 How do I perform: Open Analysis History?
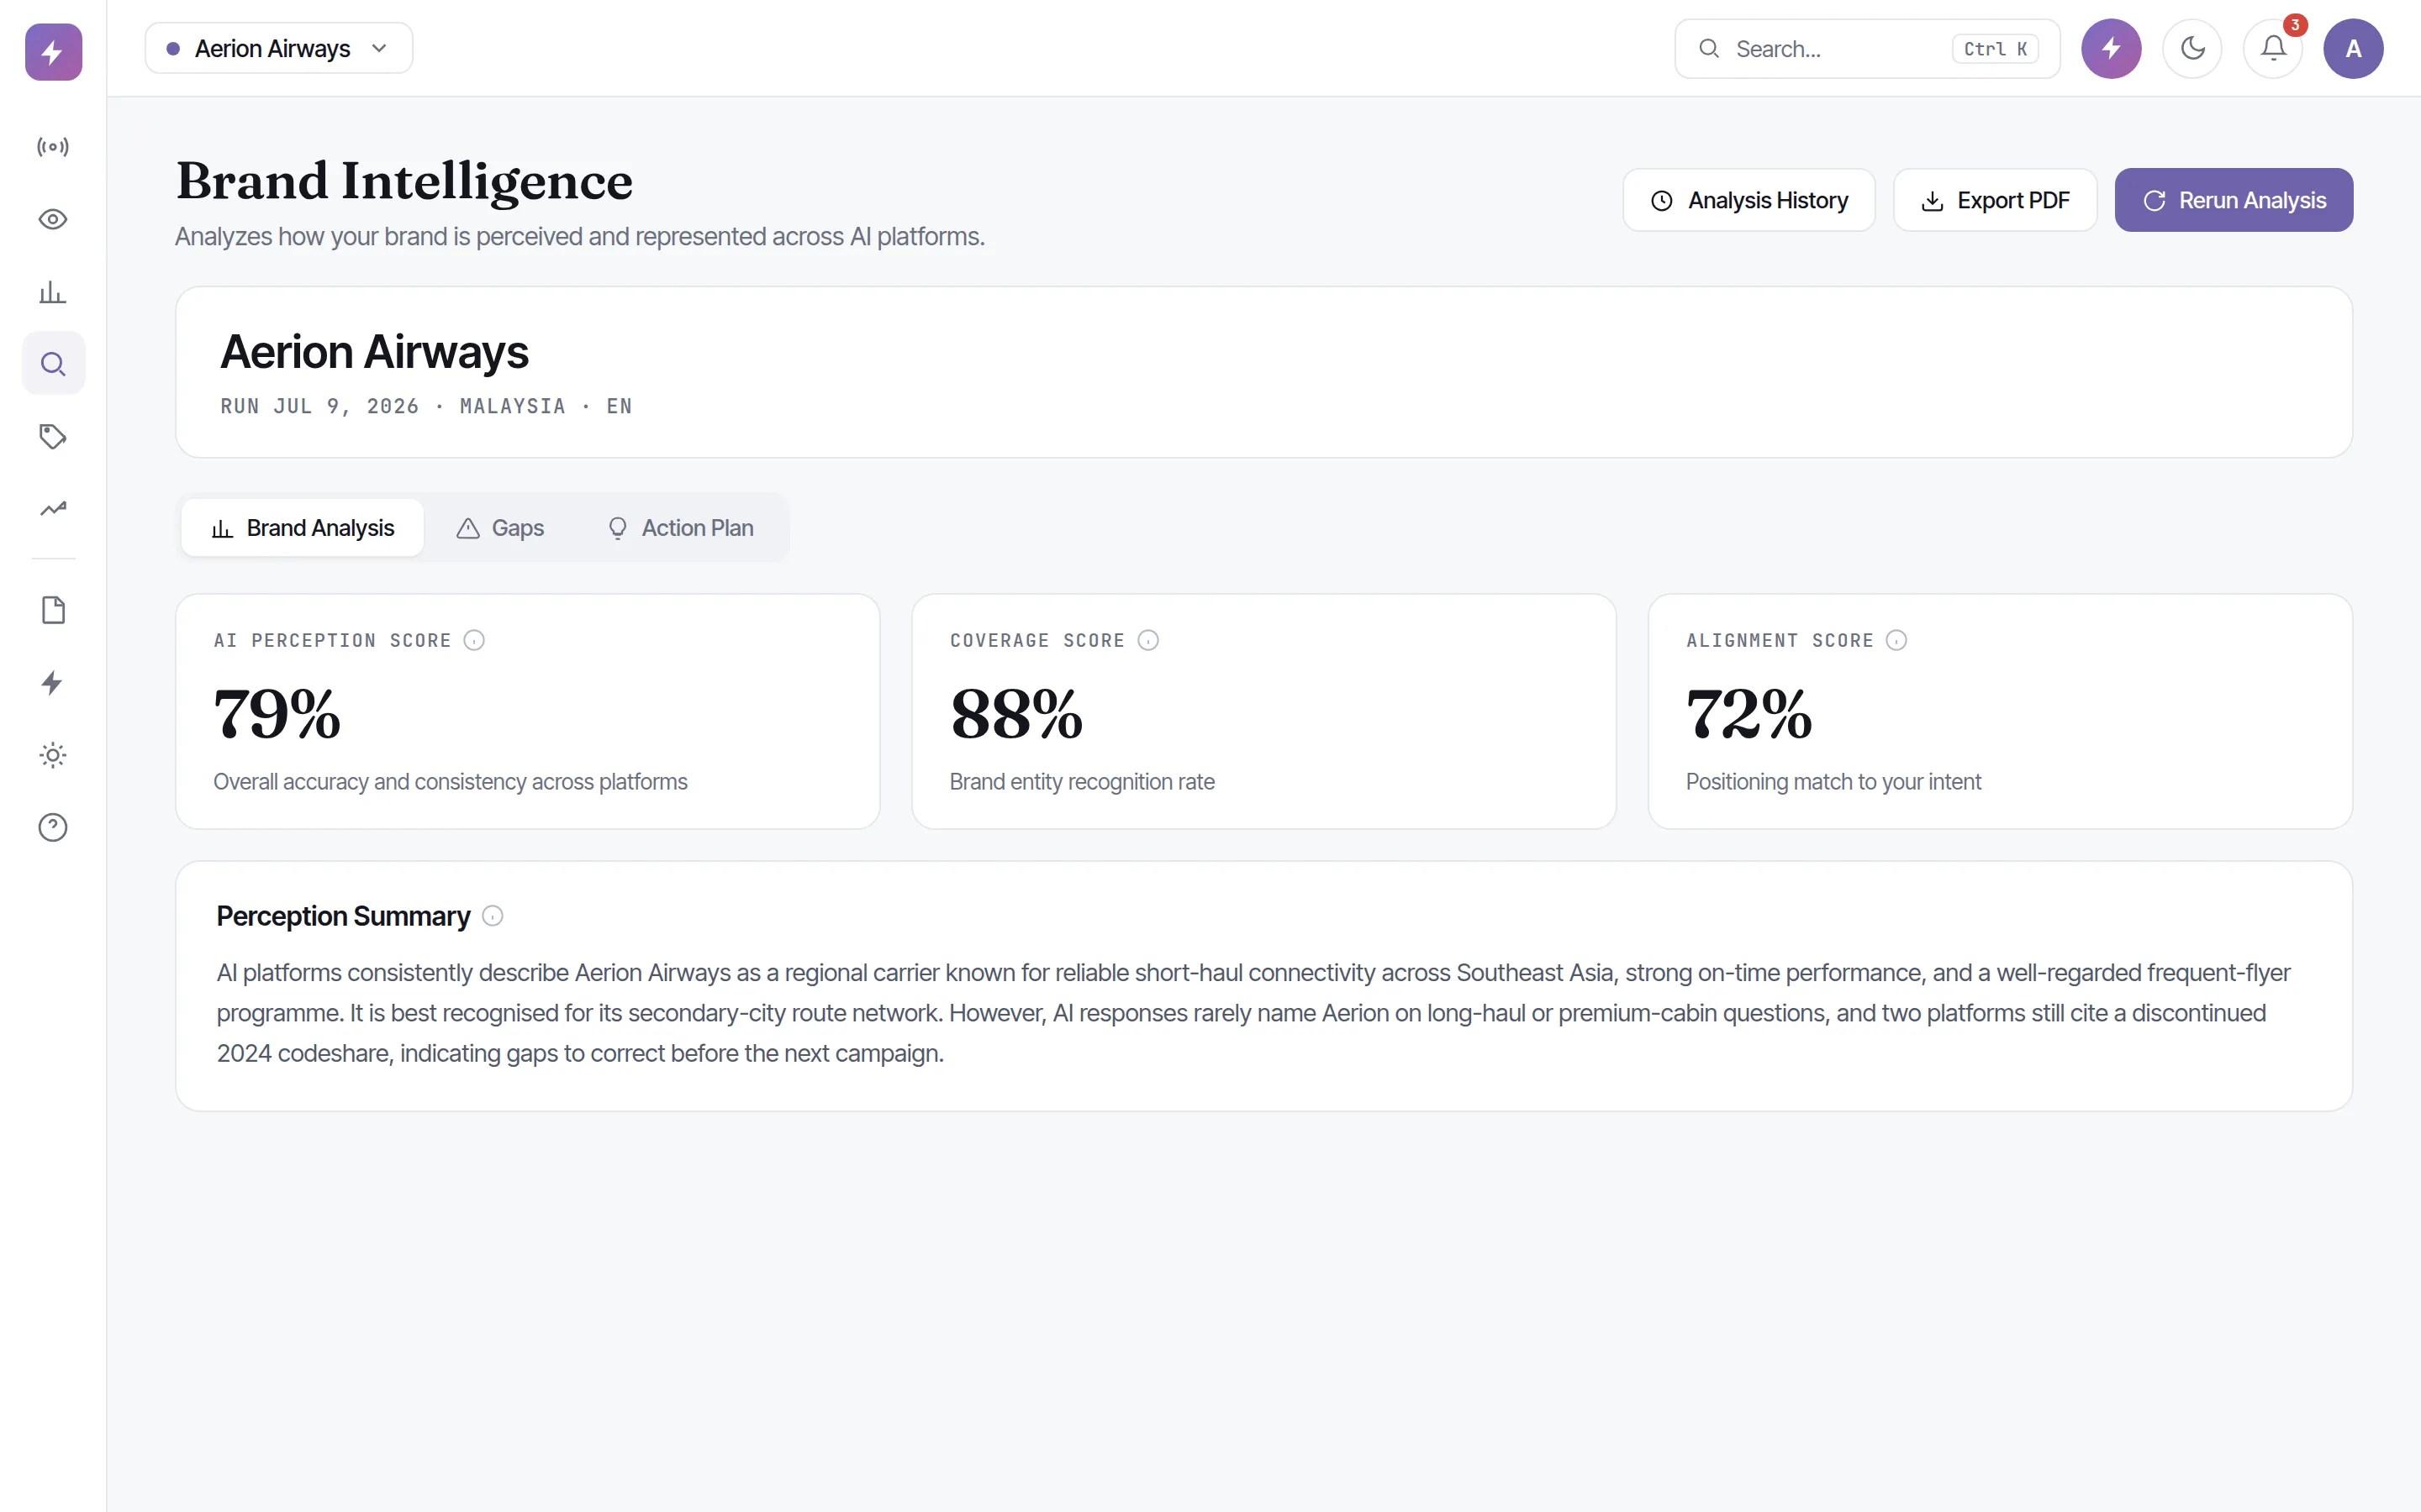pos(1748,200)
